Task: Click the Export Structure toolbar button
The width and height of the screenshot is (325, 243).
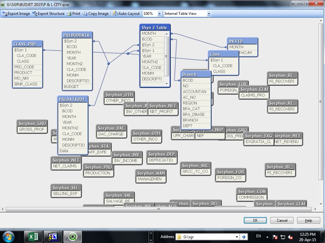Action: pyautogui.click(x=48, y=14)
